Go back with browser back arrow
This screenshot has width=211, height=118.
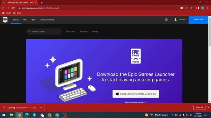[3, 8]
